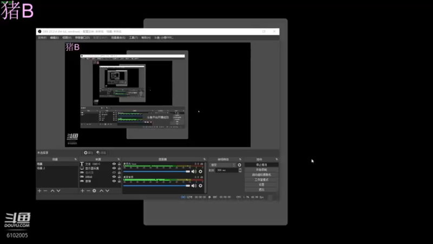Mute the desktop audio speaker icon
The image size is (433, 244).
click(x=194, y=185)
